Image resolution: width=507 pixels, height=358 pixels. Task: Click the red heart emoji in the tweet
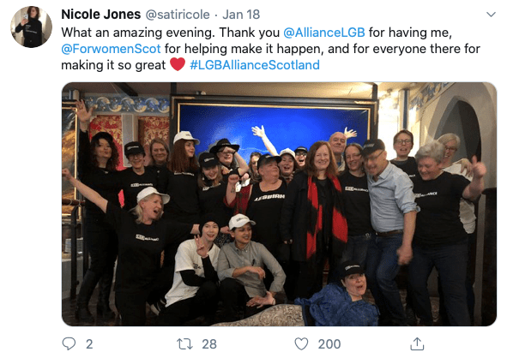click(178, 64)
